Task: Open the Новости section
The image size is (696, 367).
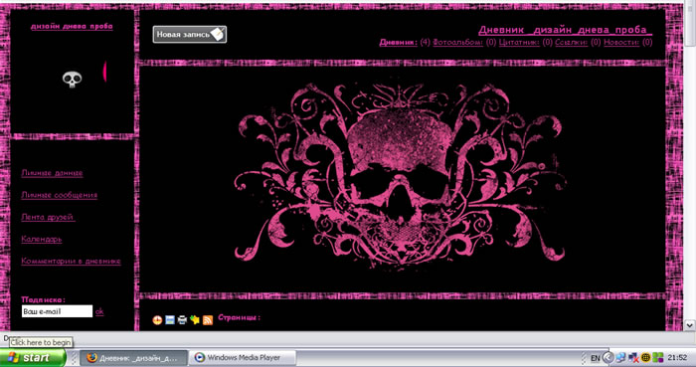Action: coord(621,43)
